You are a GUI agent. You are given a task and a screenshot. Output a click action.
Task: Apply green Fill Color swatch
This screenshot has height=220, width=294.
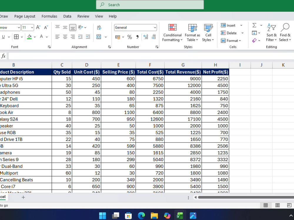29,37
